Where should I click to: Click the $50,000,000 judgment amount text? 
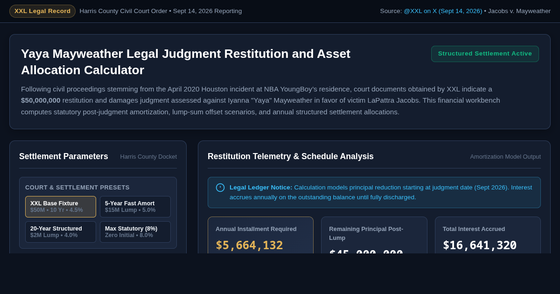41,100
